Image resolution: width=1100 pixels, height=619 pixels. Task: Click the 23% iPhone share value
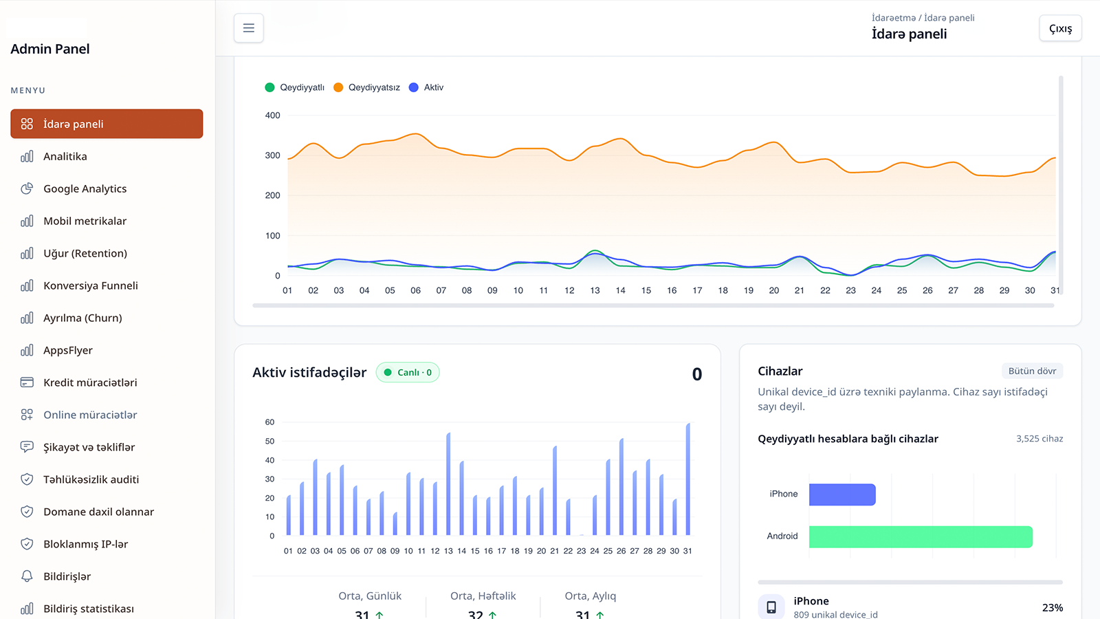pos(1053,607)
